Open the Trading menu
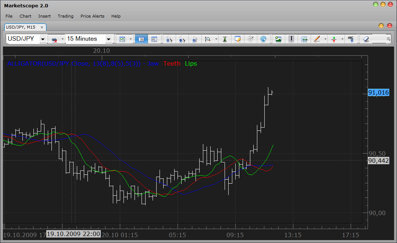397x243 pixels. [x=65, y=16]
